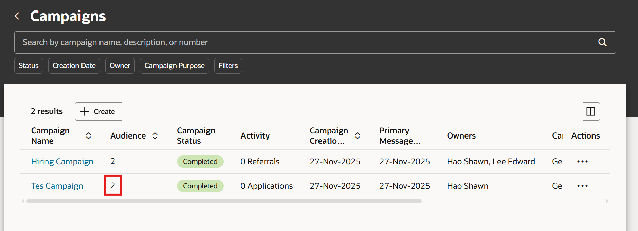Open the Status filter chip
638x231 pixels.
tap(29, 66)
